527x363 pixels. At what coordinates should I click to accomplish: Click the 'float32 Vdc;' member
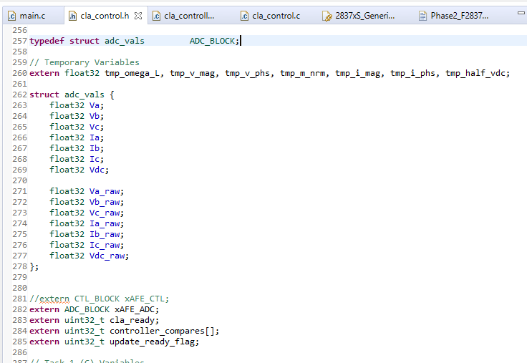point(79,170)
